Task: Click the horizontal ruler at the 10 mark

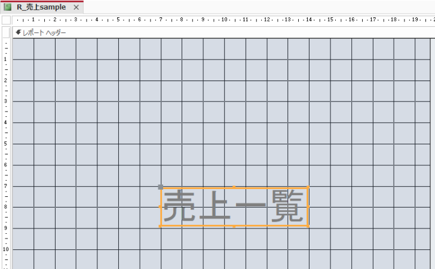Action: coord(225,20)
